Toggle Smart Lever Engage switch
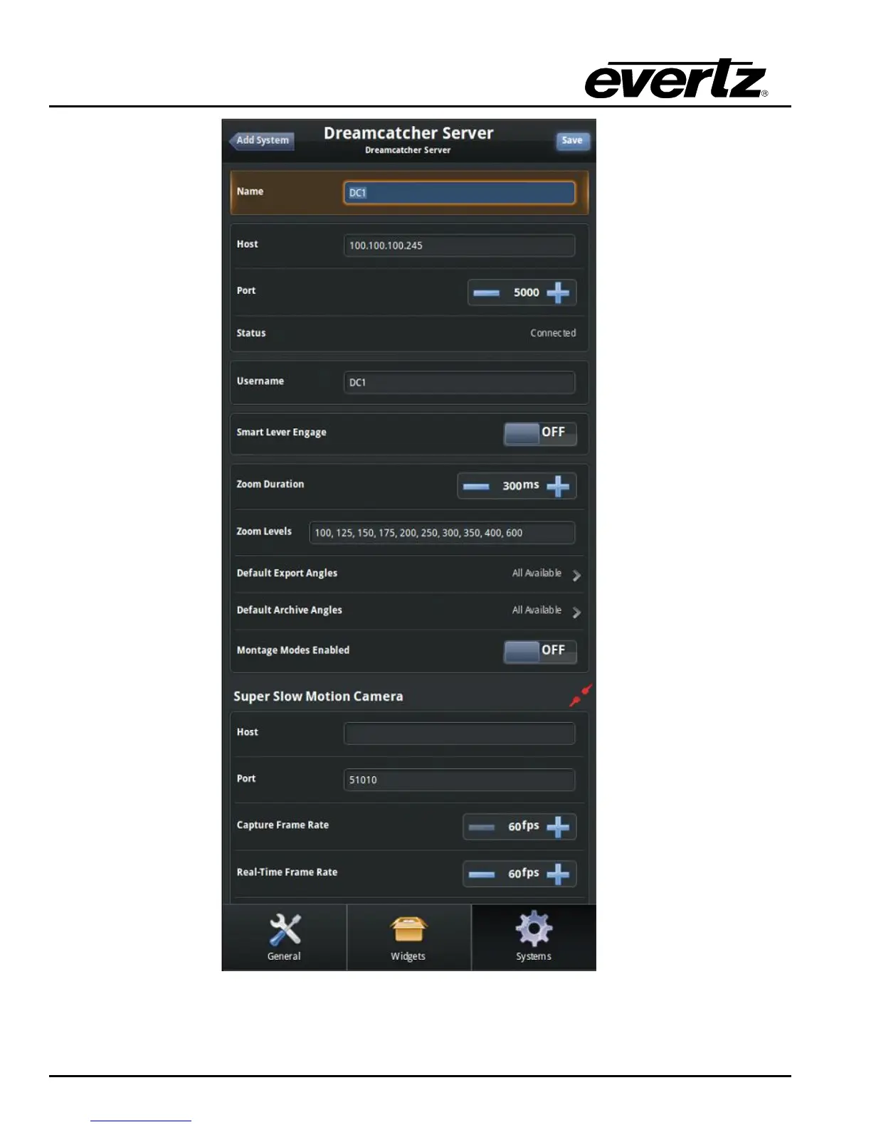 pyautogui.click(x=540, y=433)
